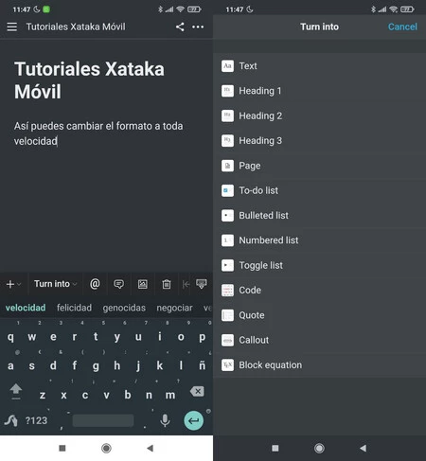The height and width of the screenshot is (461, 426).
Task: Tap the share icon in header
Action: 180,27
